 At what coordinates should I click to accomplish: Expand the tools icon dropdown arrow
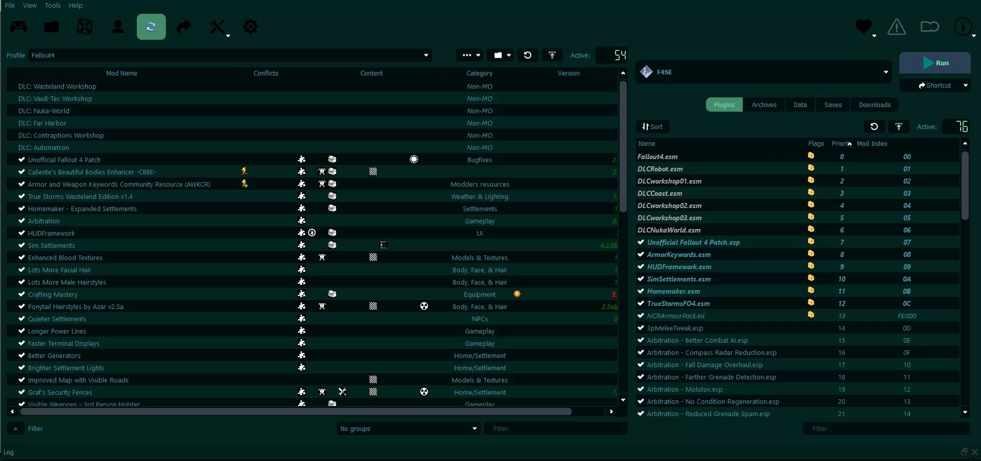tap(228, 36)
